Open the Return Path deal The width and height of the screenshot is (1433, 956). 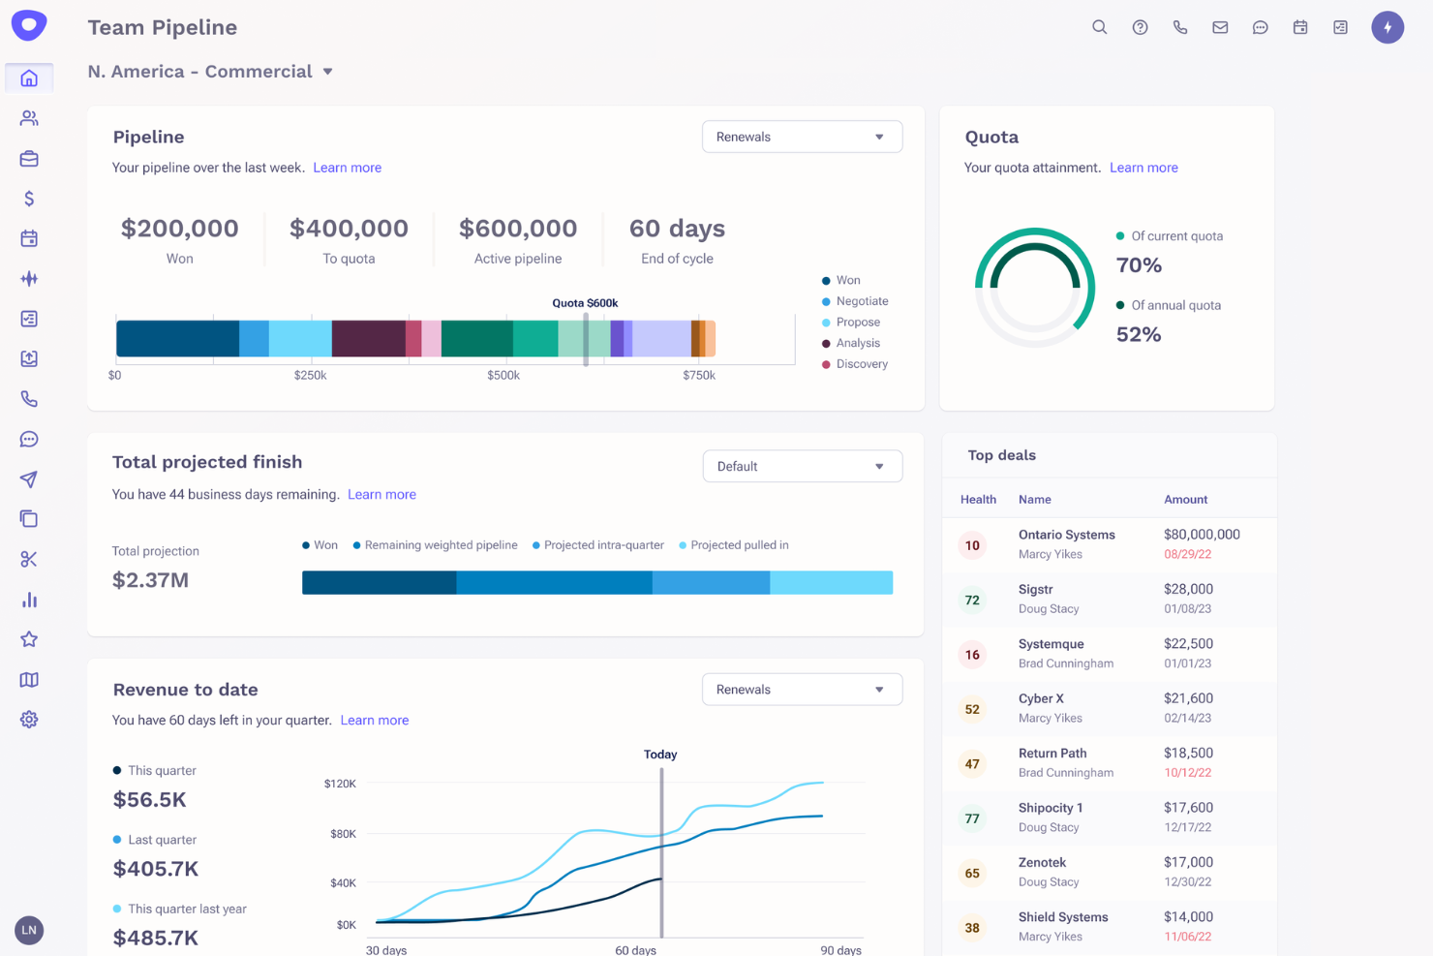pyautogui.click(x=1109, y=763)
